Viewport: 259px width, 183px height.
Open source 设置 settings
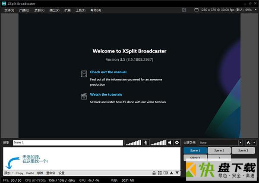[x=61, y=173]
